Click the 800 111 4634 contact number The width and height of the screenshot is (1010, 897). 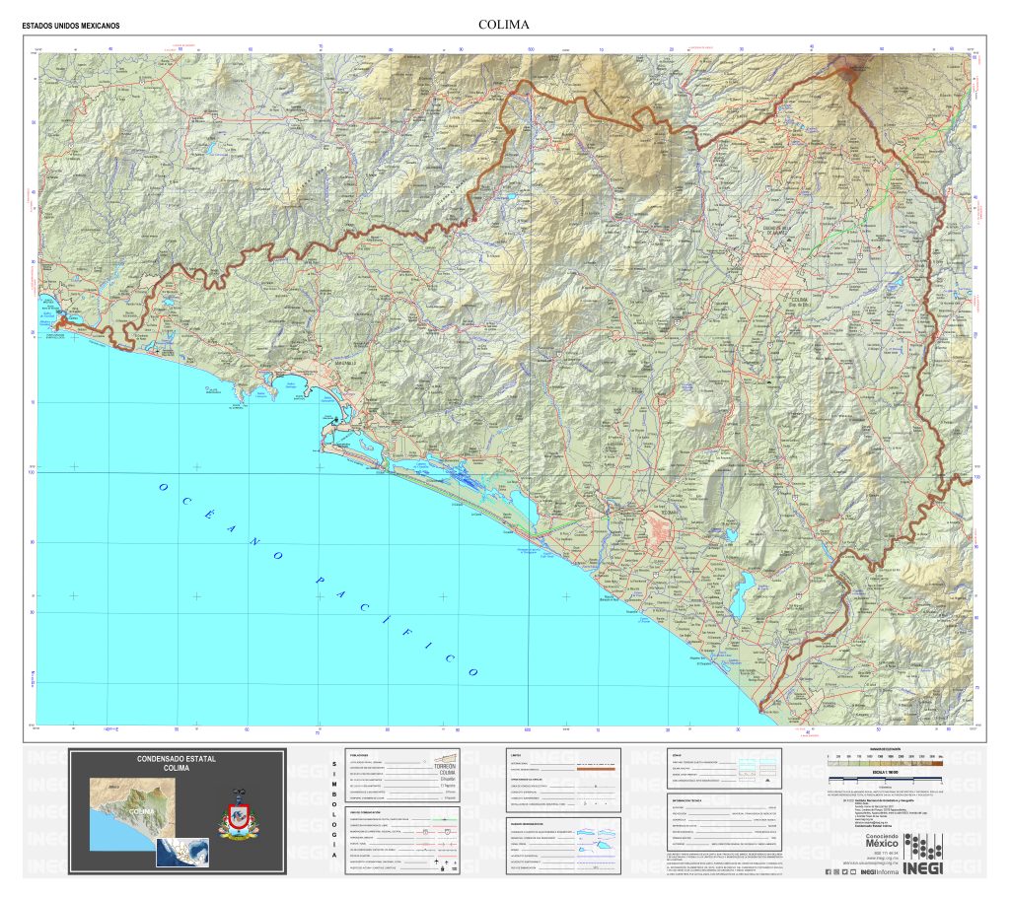[x=886, y=852]
